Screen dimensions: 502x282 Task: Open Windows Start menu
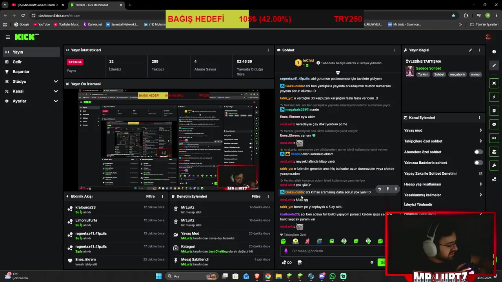point(158,276)
